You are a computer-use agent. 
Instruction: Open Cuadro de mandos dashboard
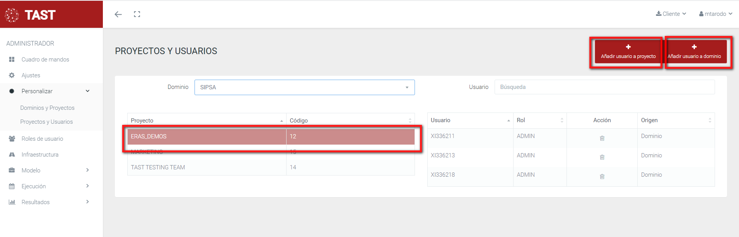click(x=45, y=60)
